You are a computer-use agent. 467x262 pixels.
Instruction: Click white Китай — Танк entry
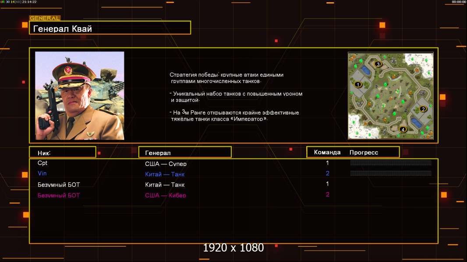pyautogui.click(x=165, y=185)
